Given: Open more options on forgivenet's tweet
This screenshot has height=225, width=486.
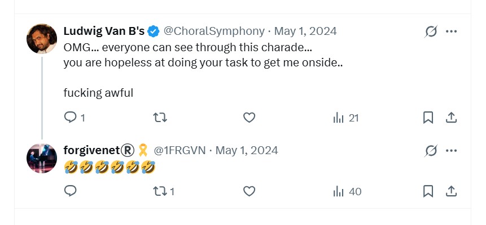Looking at the screenshot, I should (452, 151).
